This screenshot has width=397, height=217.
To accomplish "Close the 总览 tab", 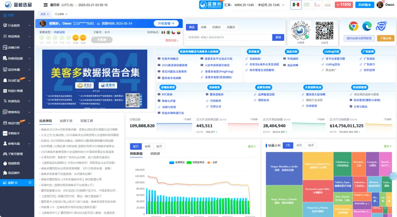I will (x=47, y=14).
